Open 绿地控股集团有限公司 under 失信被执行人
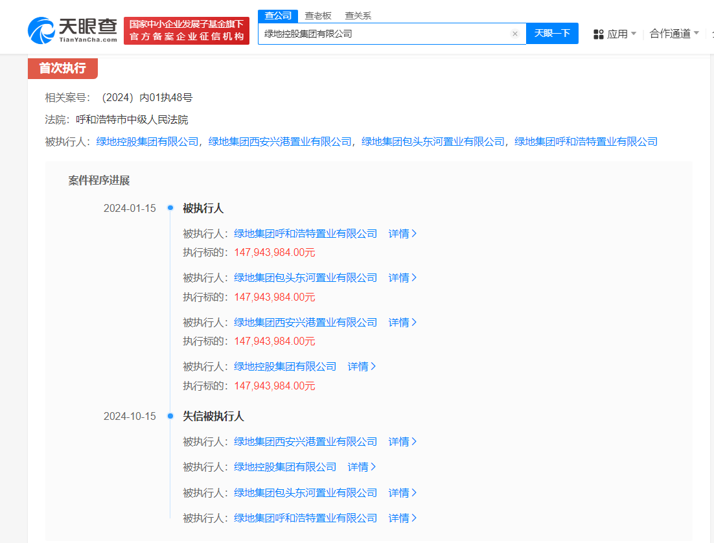The image size is (714, 543). pos(285,467)
